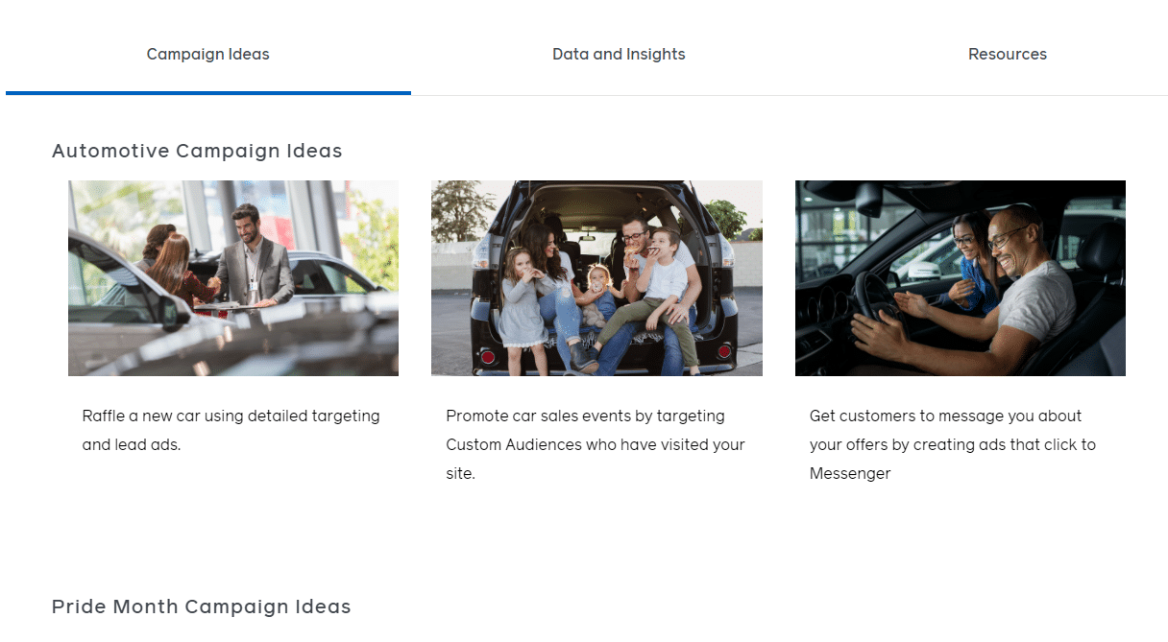This screenshot has height=642, width=1168.
Task: Click the Pride Month Campaign Ideas heading
Action: [x=201, y=606]
